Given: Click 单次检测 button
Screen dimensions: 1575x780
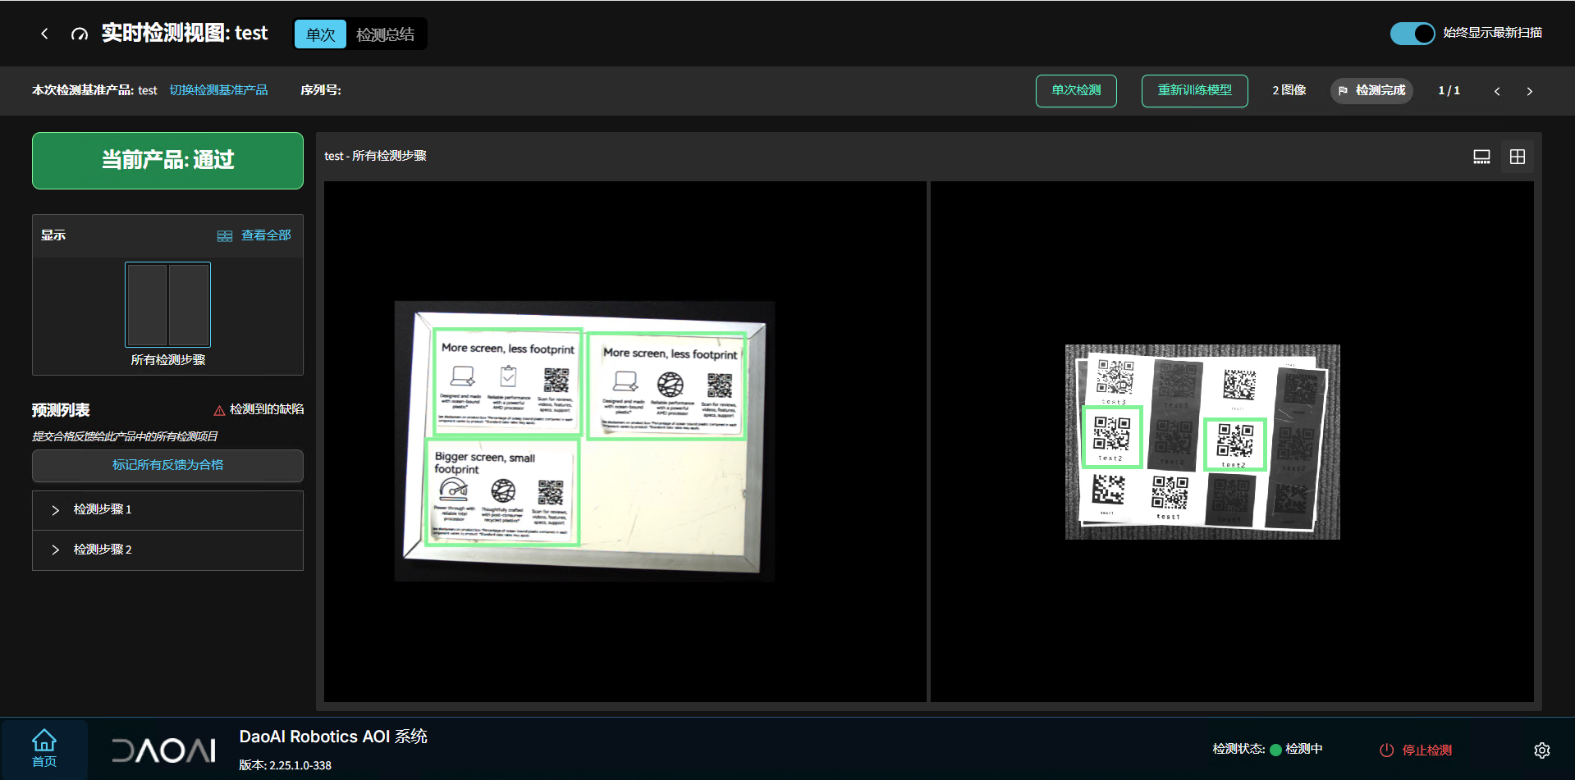Looking at the screenshot, I should (1075, 90).
